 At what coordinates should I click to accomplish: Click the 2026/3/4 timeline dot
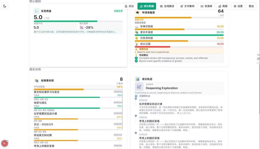[x=136, y=133]
